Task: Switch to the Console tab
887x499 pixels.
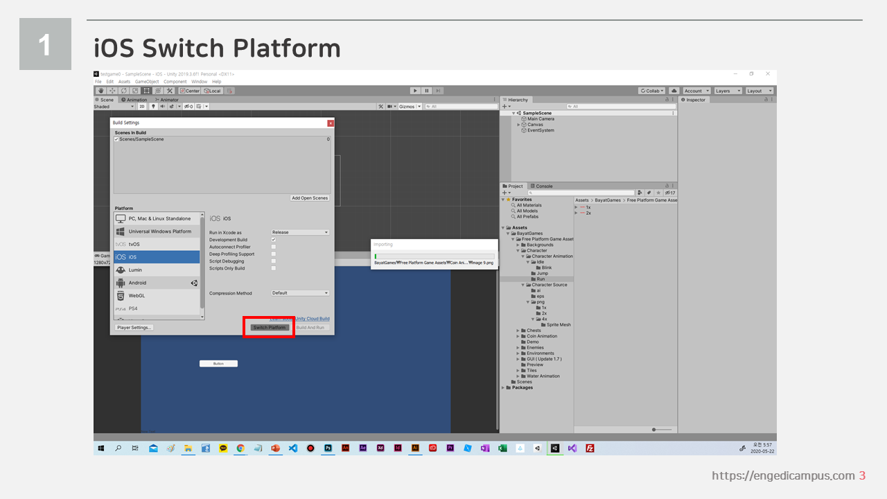Action: [x=542, y=186]
